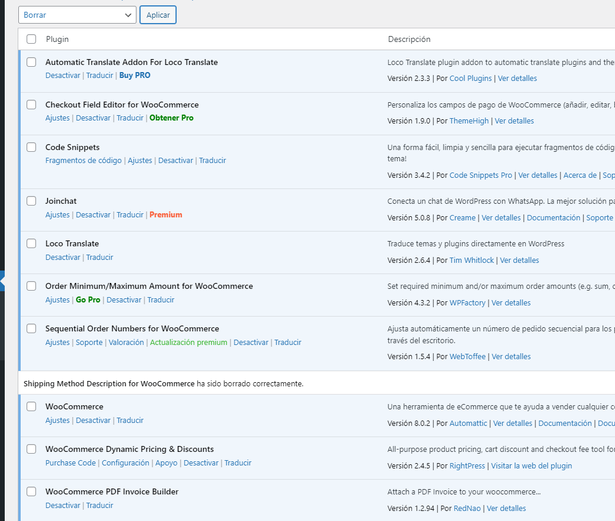The image size is (615, 521).
Task: Open the Acerca de link for Code Snippets
Action: pyautogui.click(x=580, y=175)
